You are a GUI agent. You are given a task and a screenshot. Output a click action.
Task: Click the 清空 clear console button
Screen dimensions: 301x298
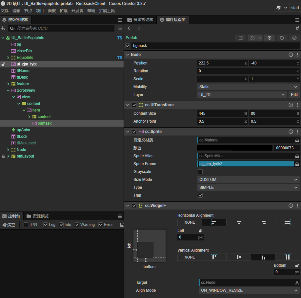pos(9,225)
